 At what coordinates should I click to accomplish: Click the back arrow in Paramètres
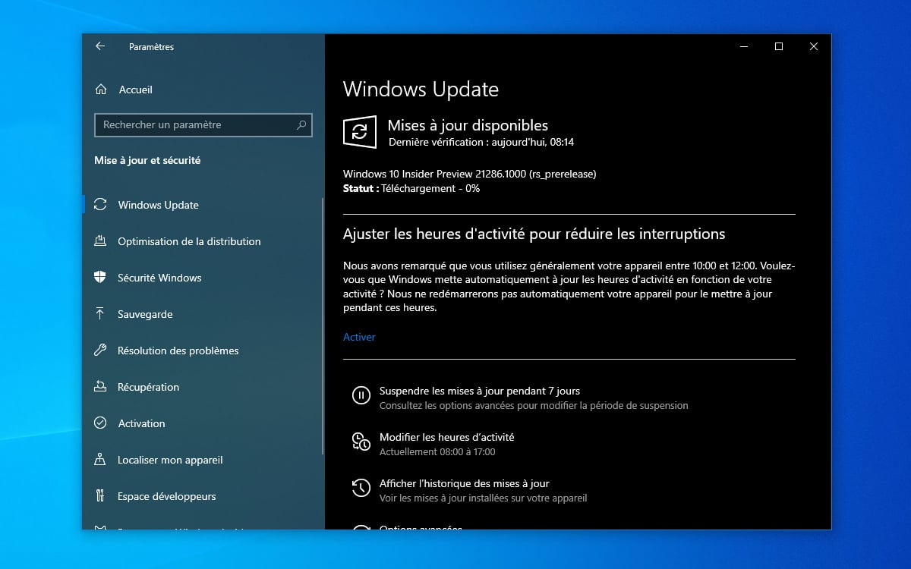point(99,46)
